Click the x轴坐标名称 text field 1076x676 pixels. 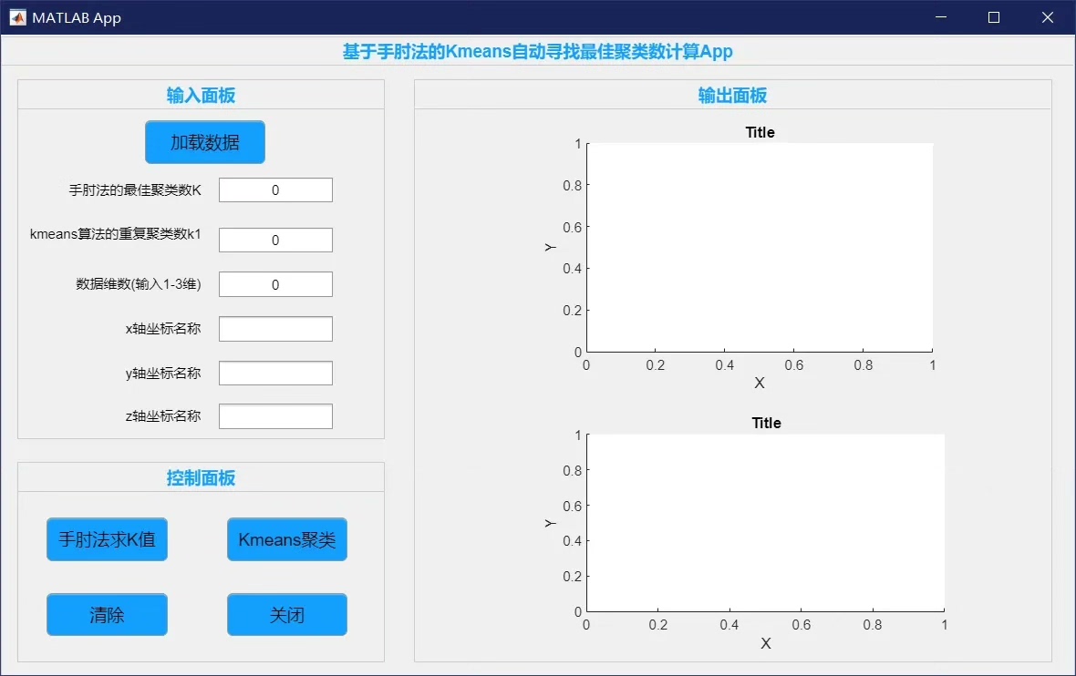276,328
